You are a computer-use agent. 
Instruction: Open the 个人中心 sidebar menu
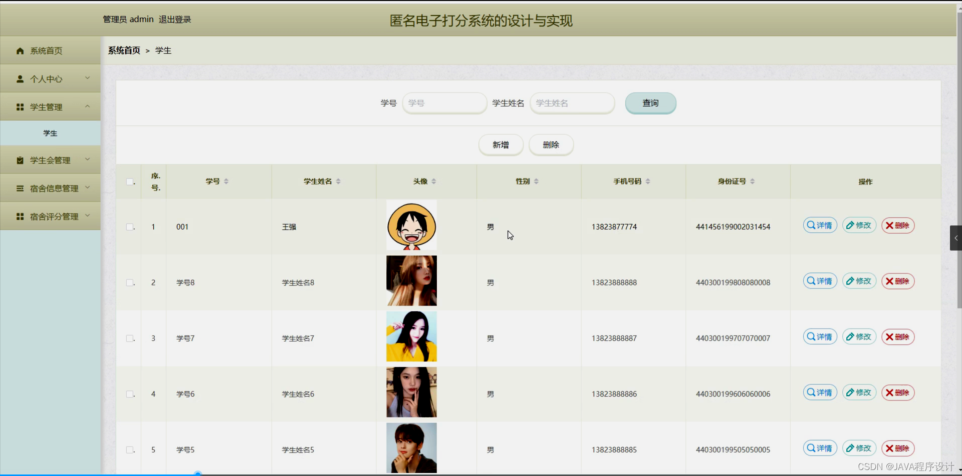coord(50,79)
